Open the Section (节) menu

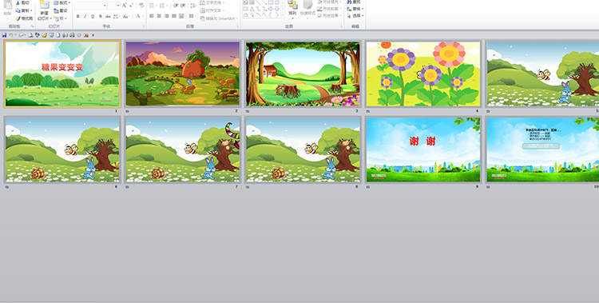pos(61,18)
